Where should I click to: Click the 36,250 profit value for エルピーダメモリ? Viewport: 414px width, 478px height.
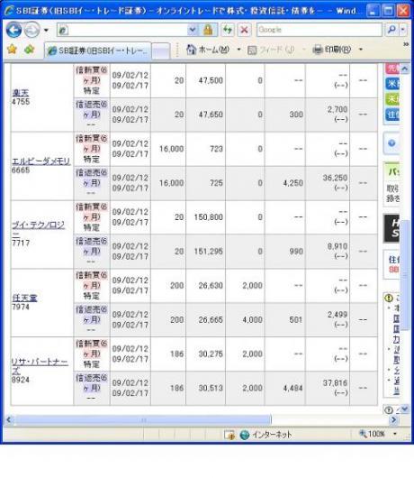point(335,178)
